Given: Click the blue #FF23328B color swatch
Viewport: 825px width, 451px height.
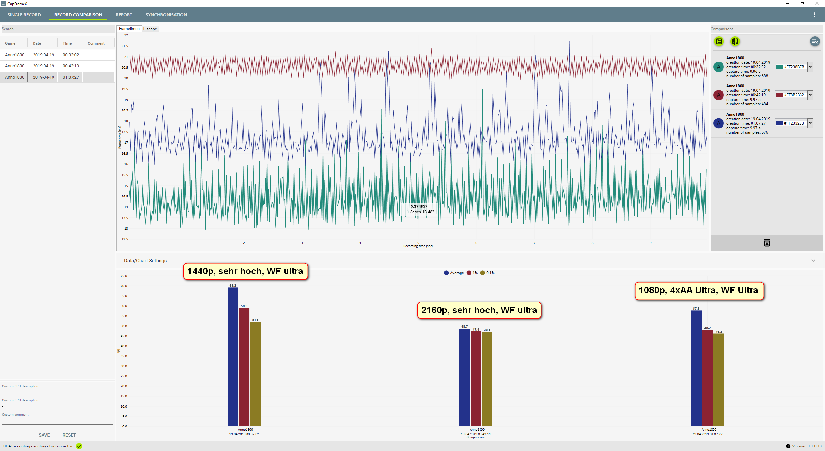Looking at the screenshot, I should (780, 123).
